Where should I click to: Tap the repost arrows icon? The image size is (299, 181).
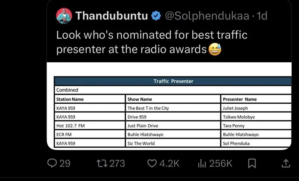pyautogui.click(x=102, y=163)
